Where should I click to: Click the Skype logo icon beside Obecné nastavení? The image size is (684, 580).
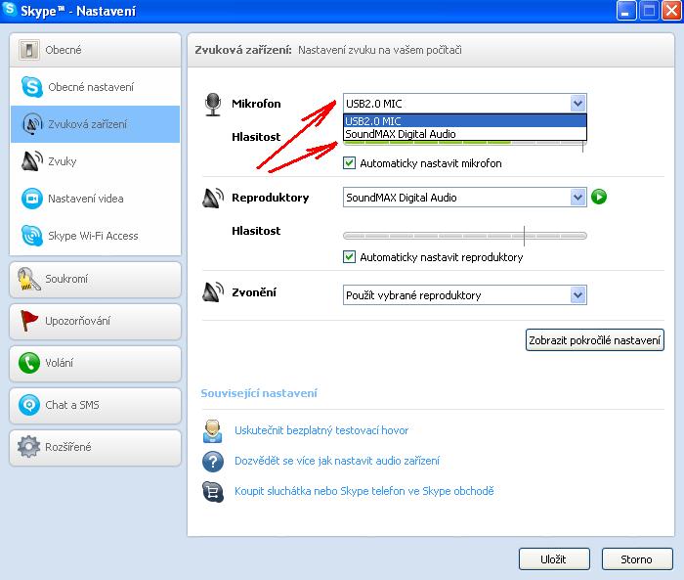(32, 87)
